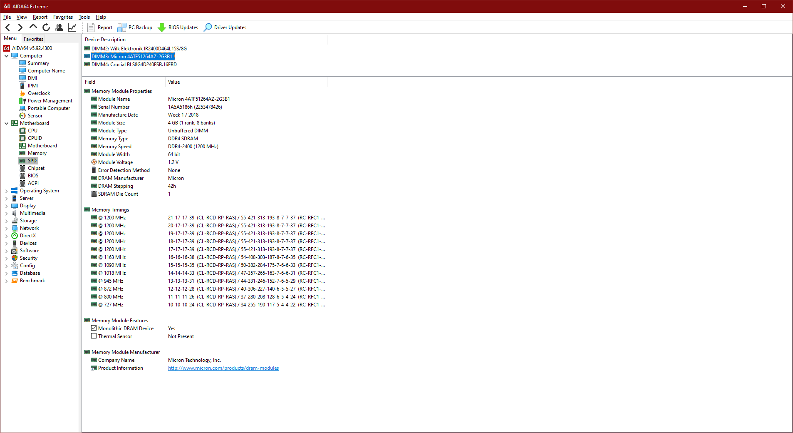Toggle Monolithic DRAM Device checkbox
Screen dimensions: 793x433
click(x=94, y=328)
